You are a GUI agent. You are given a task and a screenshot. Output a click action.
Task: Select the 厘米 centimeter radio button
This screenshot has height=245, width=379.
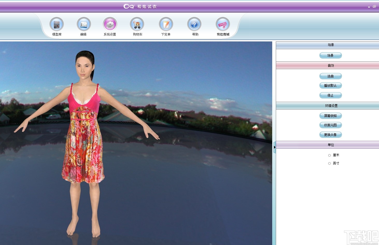[329, 155]
